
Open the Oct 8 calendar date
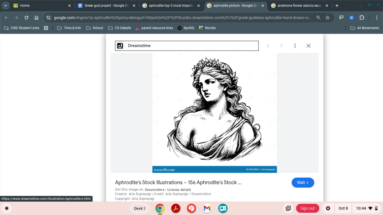[x=343, y=208]
